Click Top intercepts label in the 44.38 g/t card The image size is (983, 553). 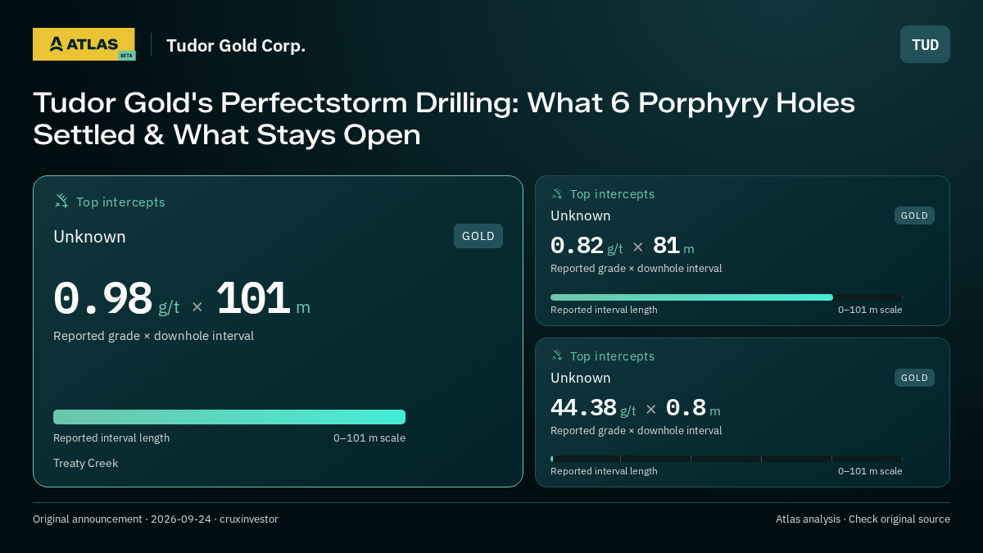612,356
